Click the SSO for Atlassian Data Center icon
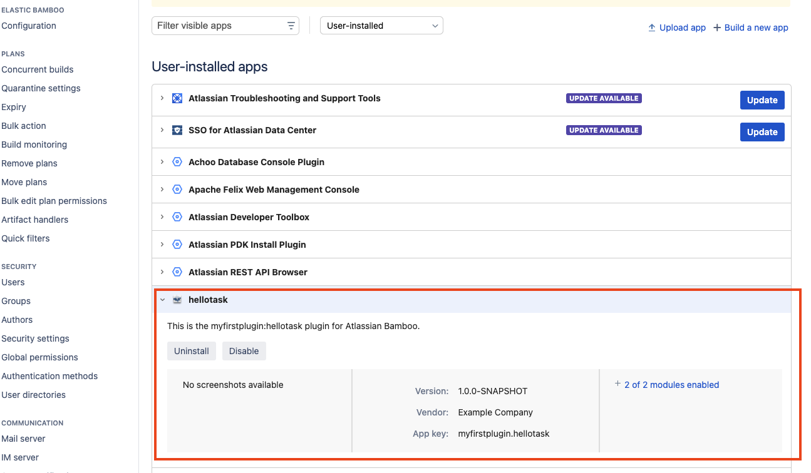Screen dimensions: 811x473 pyautogui.click(x=177, y=130)
